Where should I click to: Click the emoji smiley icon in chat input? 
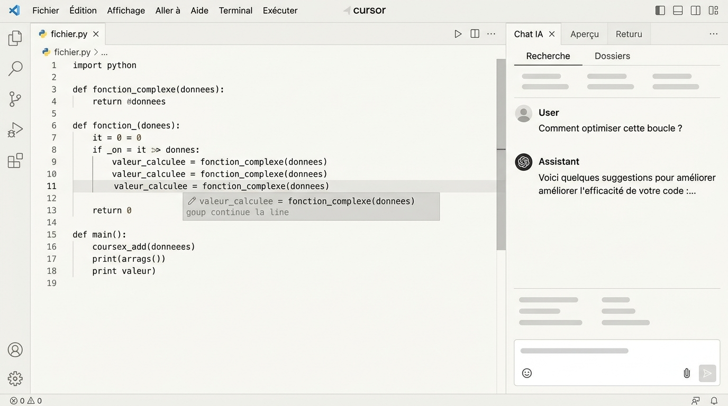(527, 373)
